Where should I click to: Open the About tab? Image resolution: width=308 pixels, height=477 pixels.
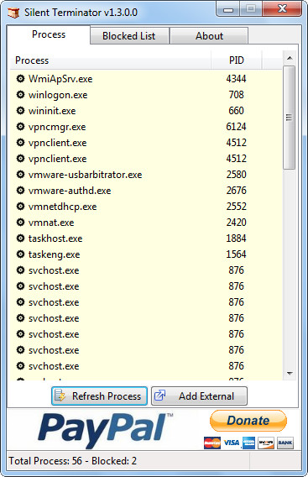[x=209, y=36]
